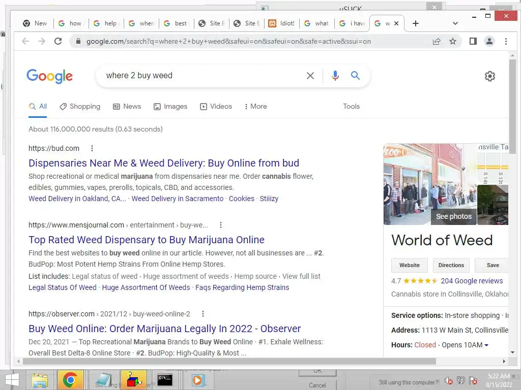Screen dimensions: 521x390
Task: Open more options for bud.com result
Action: coord(92,148)
